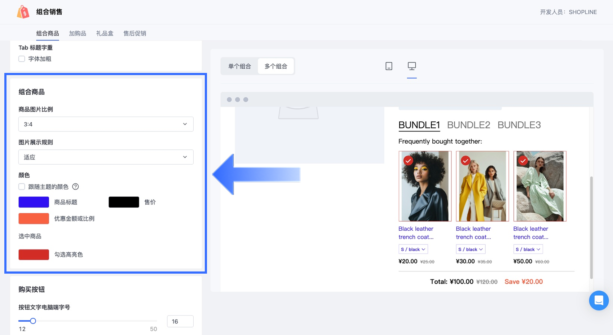Click the black leather coat product thumbnail
Image resolution: width=613 pixels, height=335 pixels.
pos(425,186)
